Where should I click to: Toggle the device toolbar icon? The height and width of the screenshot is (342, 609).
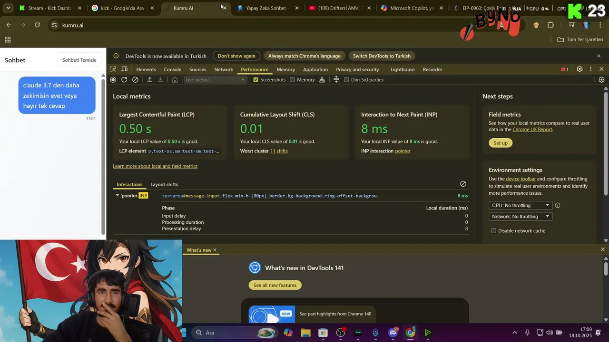[x=124, y=69]
